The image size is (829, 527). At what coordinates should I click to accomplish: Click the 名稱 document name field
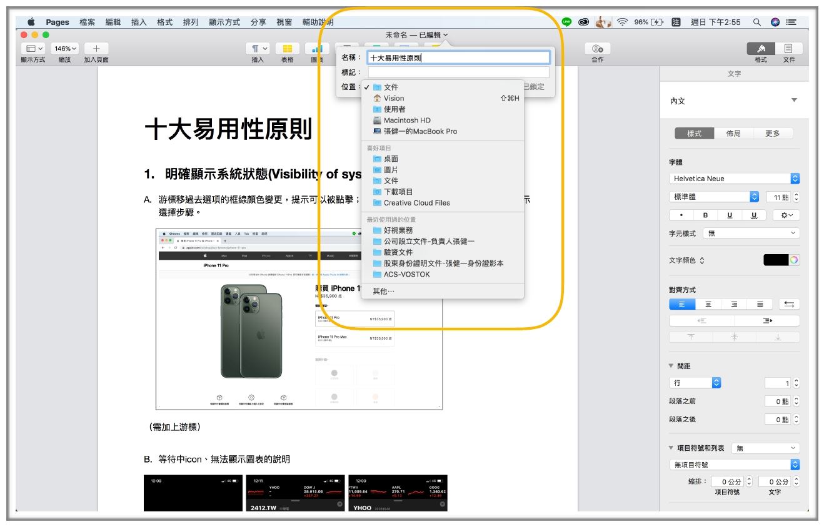click(x=458, y=57)
